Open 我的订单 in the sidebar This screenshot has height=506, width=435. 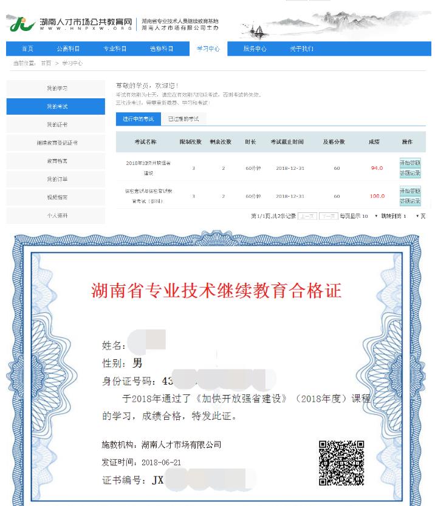point(55,179)
